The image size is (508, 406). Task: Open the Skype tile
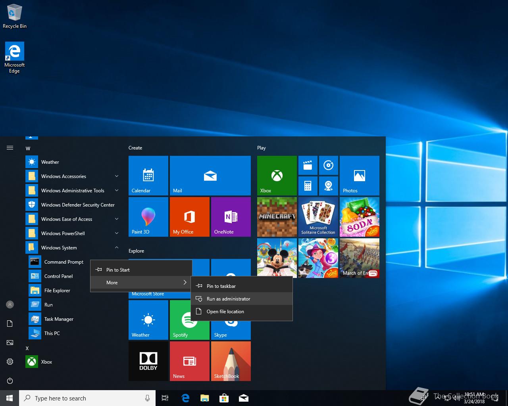click(x=231, y=330)
